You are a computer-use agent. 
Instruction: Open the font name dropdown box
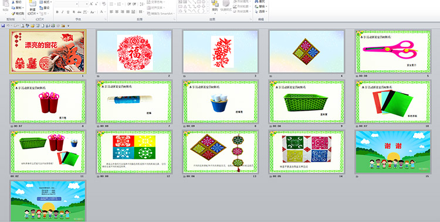(x=67, y=4)
